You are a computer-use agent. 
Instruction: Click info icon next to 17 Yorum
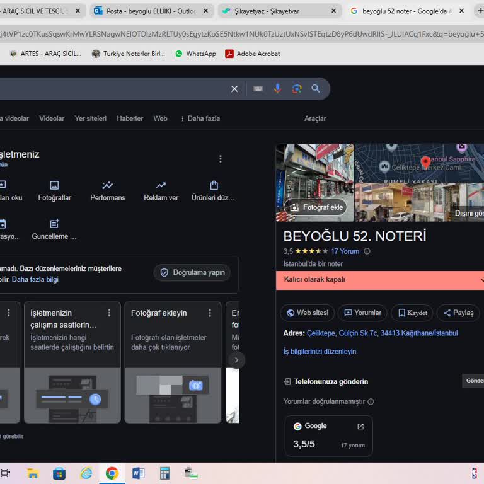pyautogui.click(x=367, y=251)
